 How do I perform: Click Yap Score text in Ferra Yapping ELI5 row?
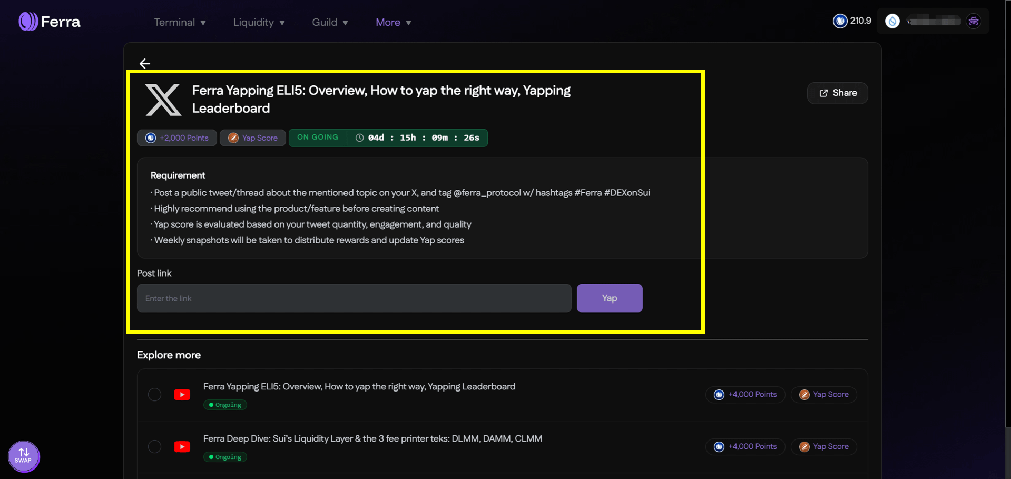[831, 394]
